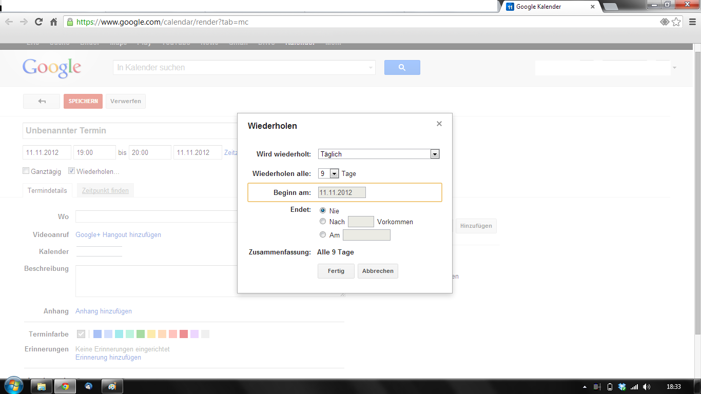Choose the gray Terminfarbe swatch
701x394 pixels.
click(205, 334)
